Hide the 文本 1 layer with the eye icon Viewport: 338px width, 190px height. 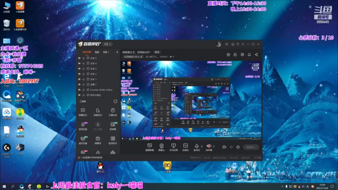click(79, 79)
